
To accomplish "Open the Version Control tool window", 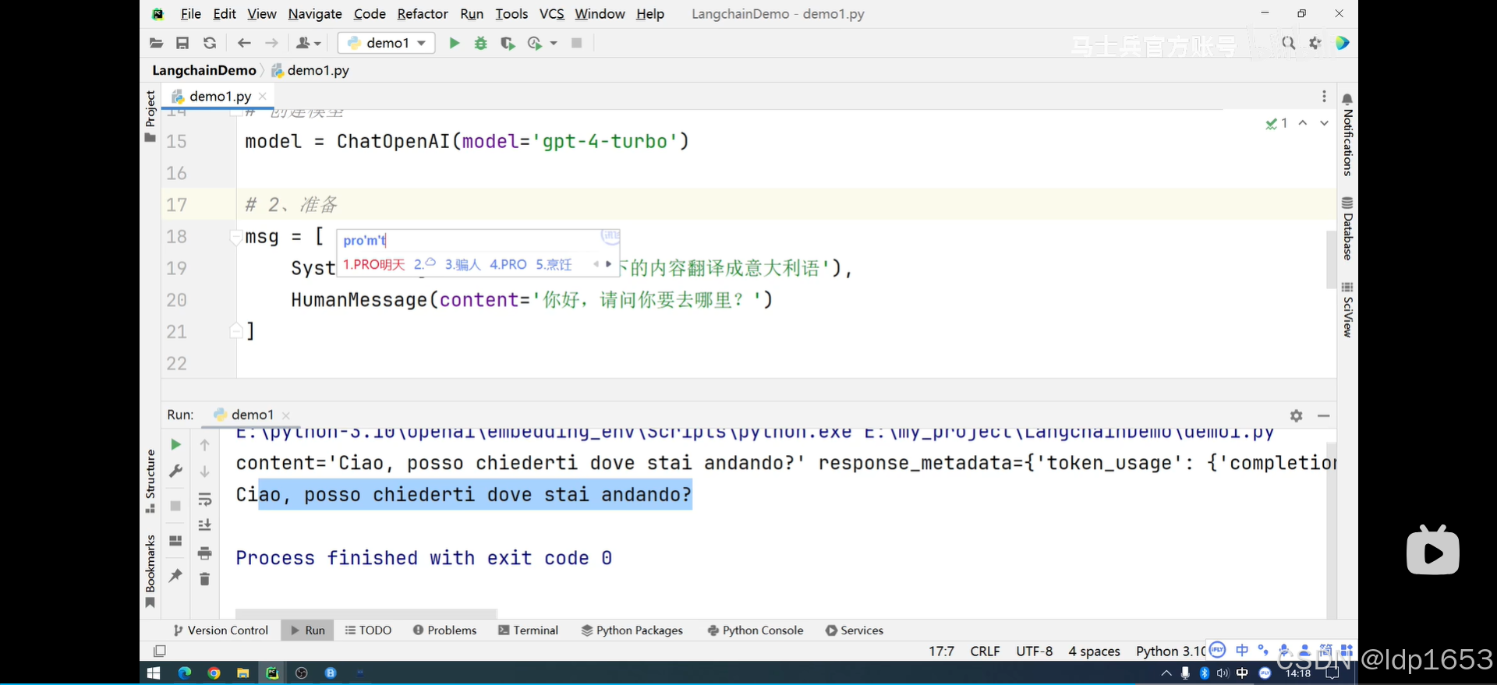I will tap(221, 630).
